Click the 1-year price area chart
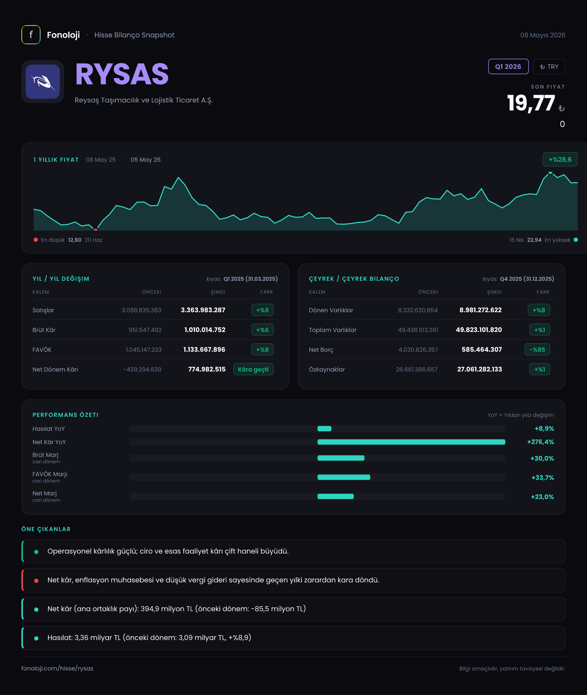587x695 pixels. [x=306, y=201]
